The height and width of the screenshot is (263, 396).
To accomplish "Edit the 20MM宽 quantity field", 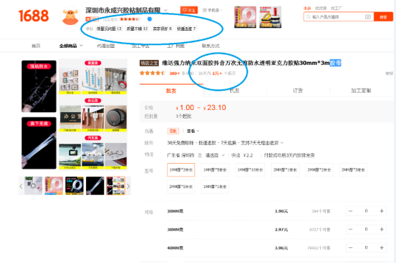I will pyautogui.click(x=366, y=211).
